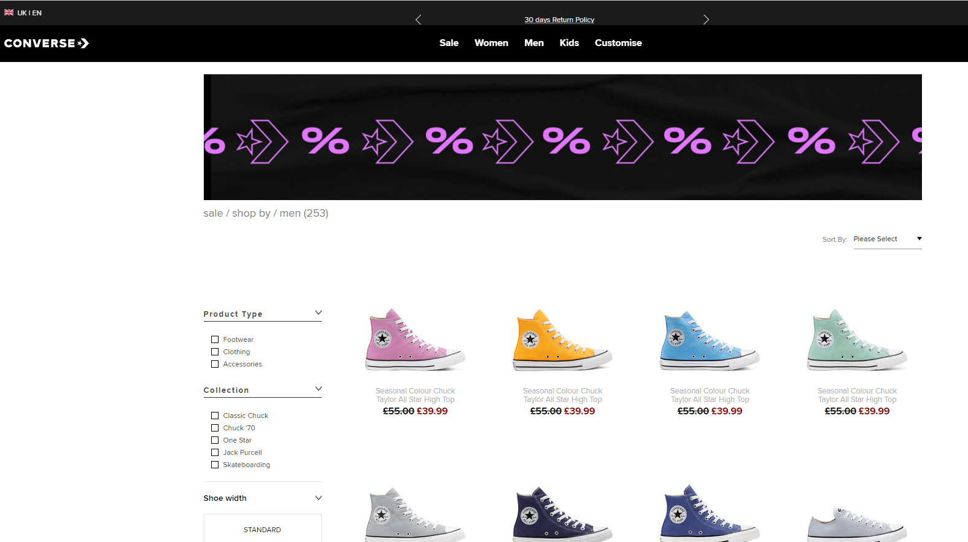
Task: Click the pink shoe's product title link
Action: 416,395
